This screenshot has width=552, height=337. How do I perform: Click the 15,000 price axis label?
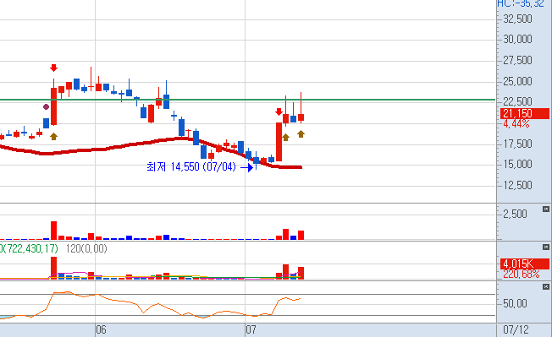(x=517, y=164)
